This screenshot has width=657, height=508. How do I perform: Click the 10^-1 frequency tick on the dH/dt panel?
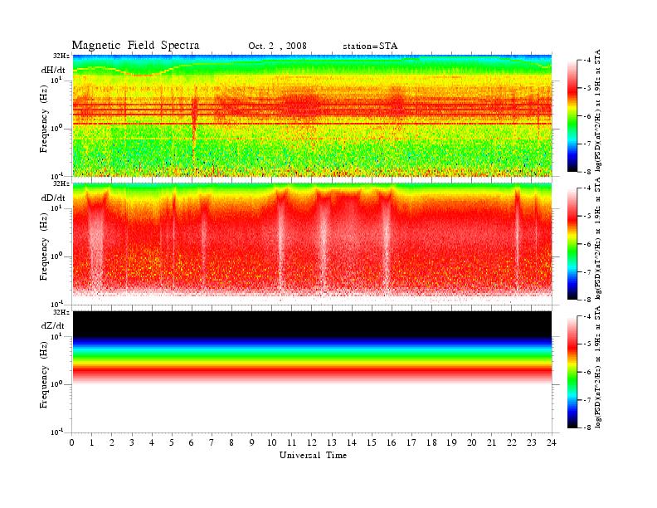pyautogui.click(x=56, y=176)
